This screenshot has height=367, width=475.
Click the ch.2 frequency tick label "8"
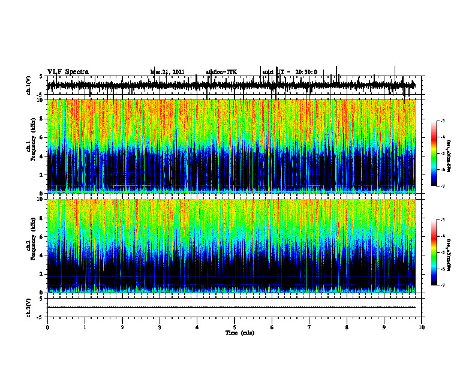(x=42, y=218)
